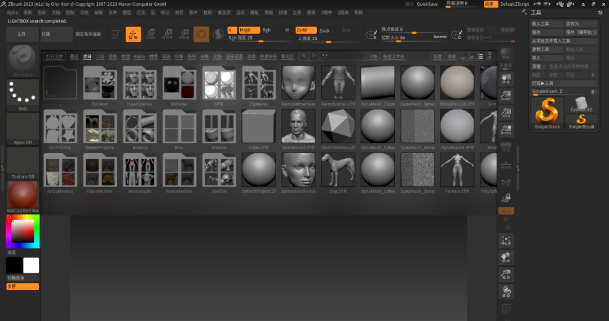Select the Dog.ZPR project thumbnail

click(338, 170)
